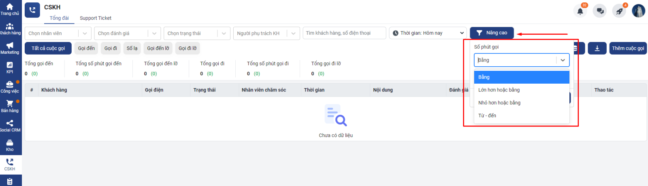Open Khách hàng sidebar section
The image size is (648, 186).
[x=10, y=29]
